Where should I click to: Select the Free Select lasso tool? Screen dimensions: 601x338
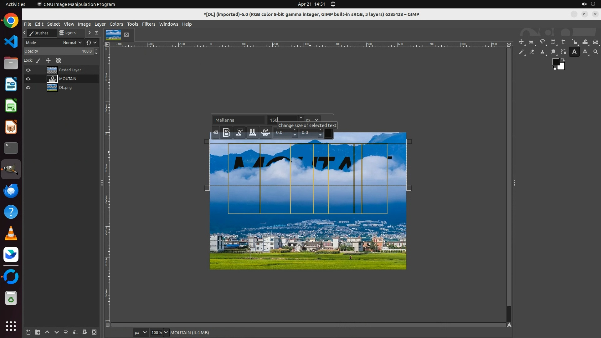point(542,42)
